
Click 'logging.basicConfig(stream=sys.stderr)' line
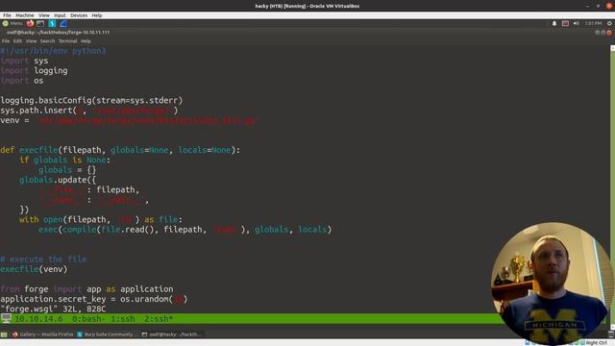91,100
